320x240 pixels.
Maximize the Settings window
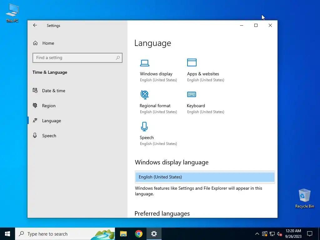pyautogui.click(x=256, y=25)
